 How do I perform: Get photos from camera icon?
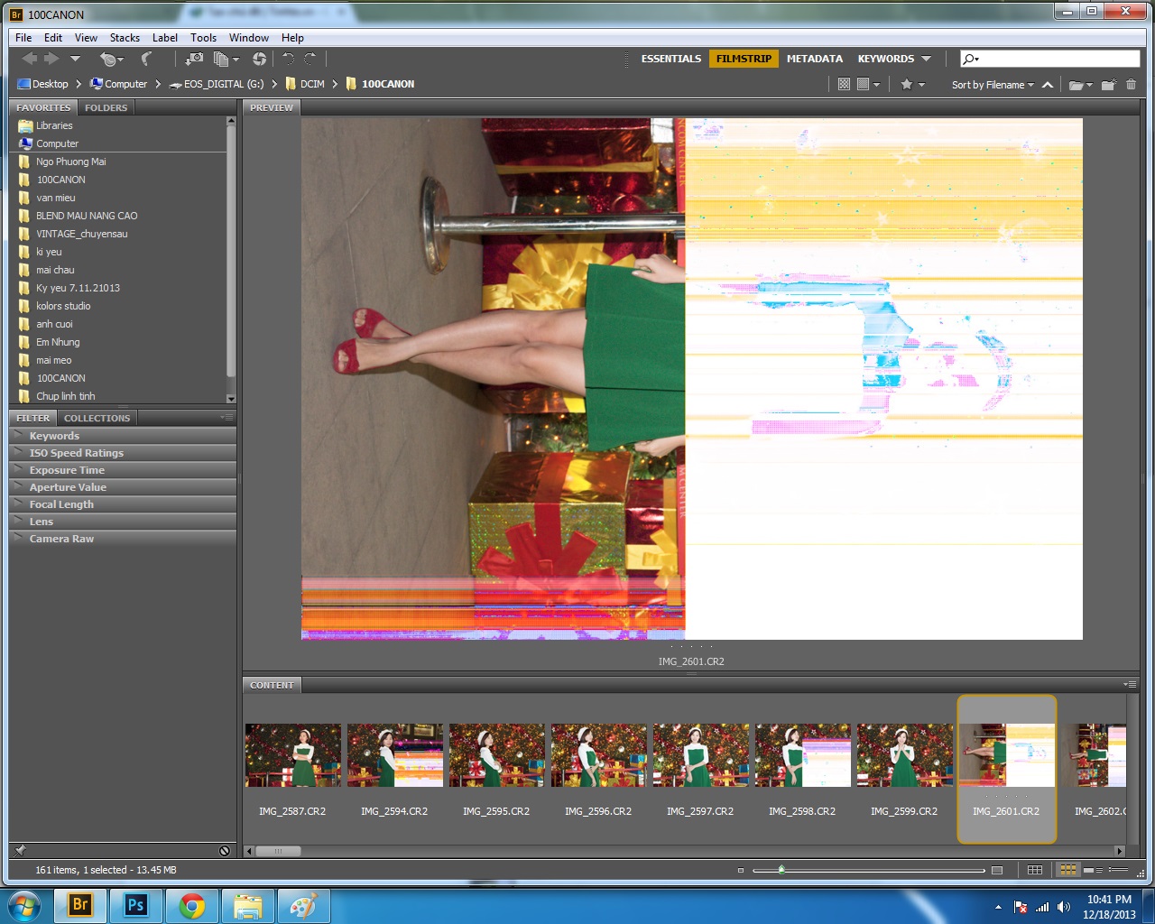click(194, 59)
